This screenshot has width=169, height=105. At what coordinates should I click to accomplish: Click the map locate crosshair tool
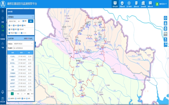click(165, 18)
